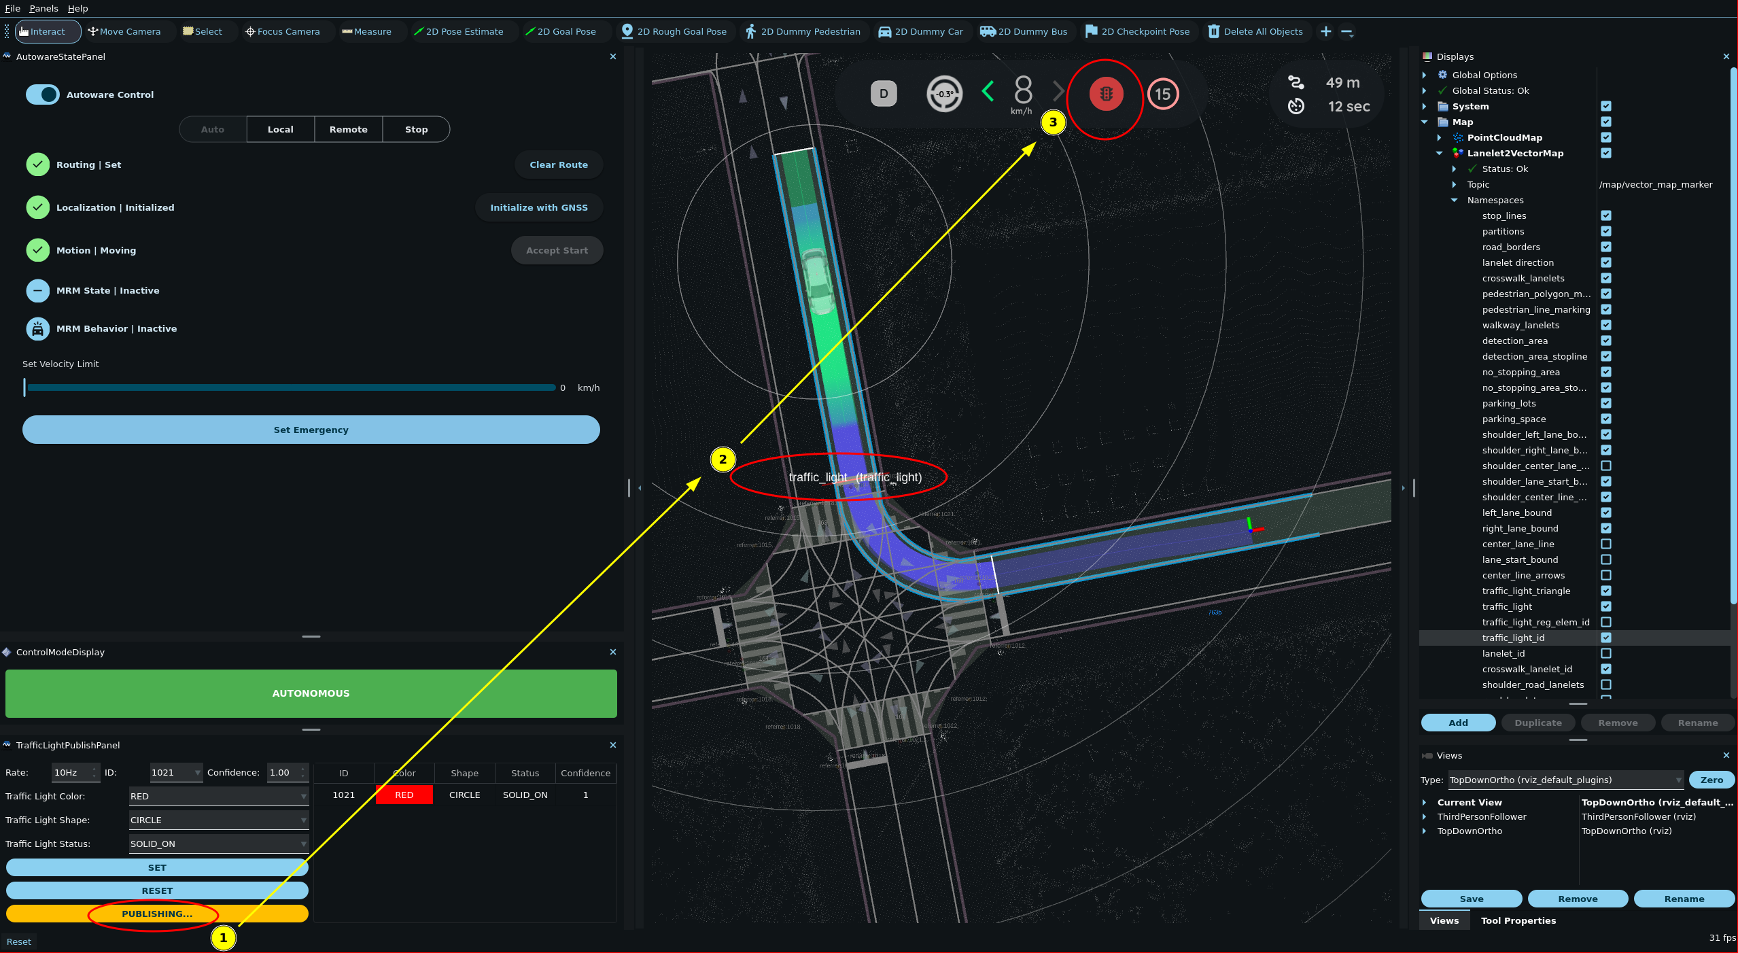The height and width of the screenshot is (953, 1738).
Task: Enable the lanelet_id namespace checkbox
Action: click(1605, 653)
